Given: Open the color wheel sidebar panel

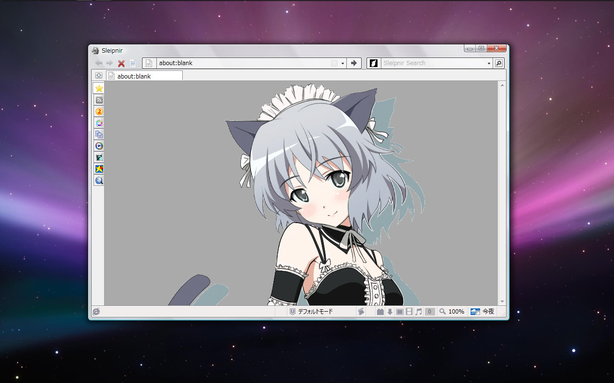Looking at the screenshot, I should click(x=99, y=123).
